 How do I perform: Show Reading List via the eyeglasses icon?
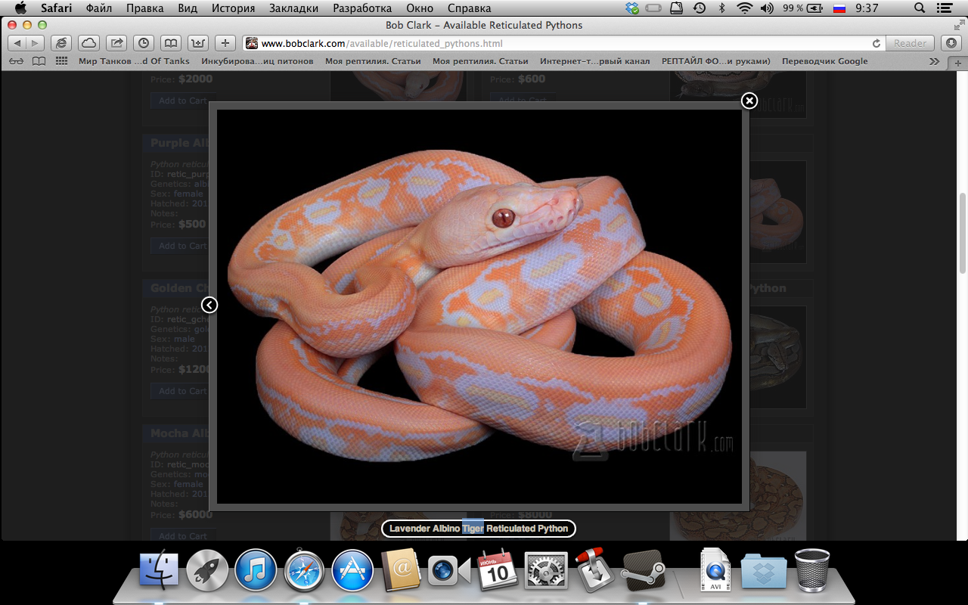tap(17, 60)
